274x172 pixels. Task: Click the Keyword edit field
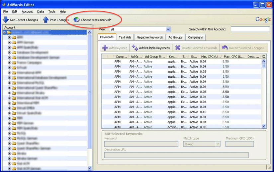click(141, 144)
